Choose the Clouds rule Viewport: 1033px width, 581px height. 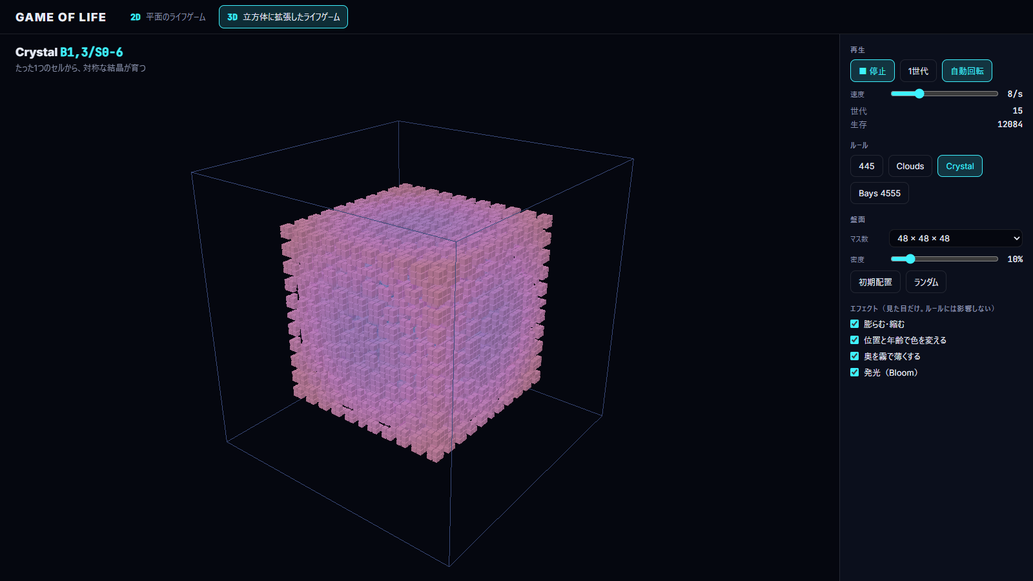point(910,166)
